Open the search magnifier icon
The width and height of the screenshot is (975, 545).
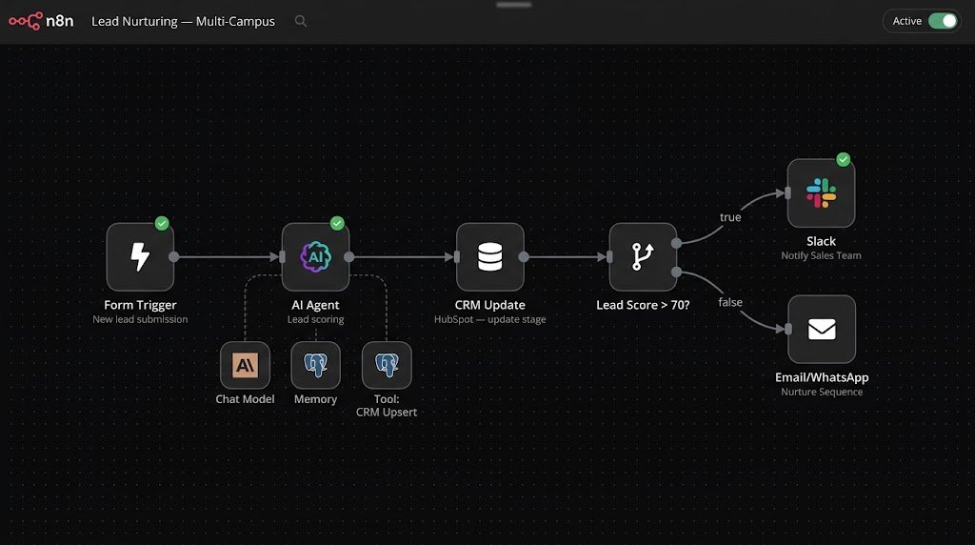click(301, 21)
